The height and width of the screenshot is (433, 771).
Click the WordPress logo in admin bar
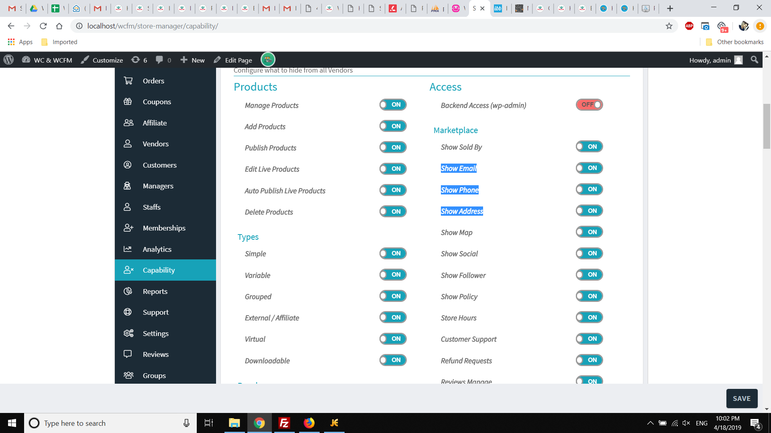click(x=8, y=60)
